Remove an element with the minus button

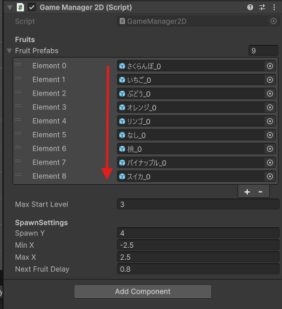[x=260, y=192]
